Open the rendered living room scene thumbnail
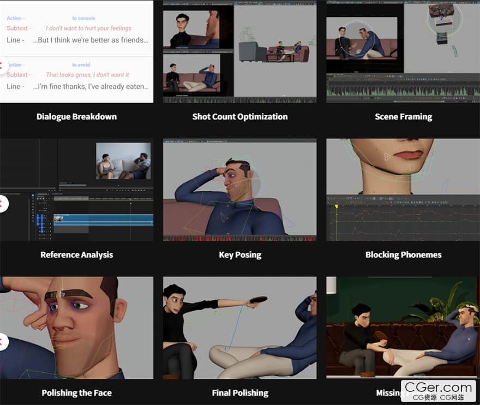 pyautogui.click(x=403, y=328)
